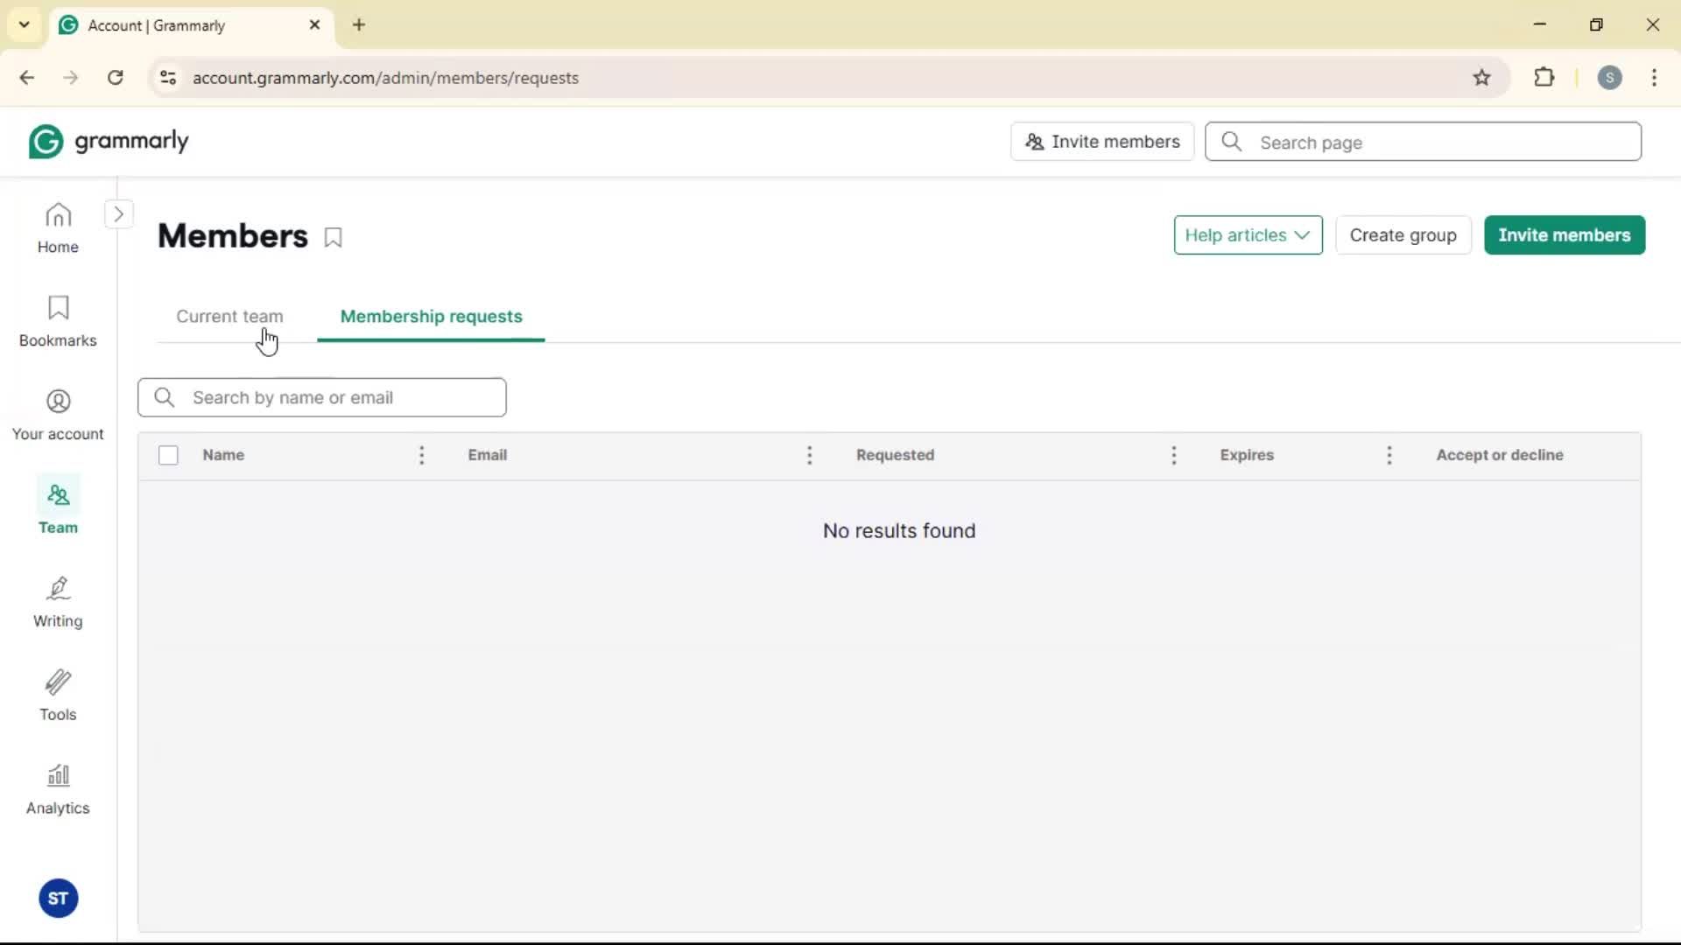The height and width of the screenshot is (945, 1681).
Task: Toggle the select-all checkbox in table header
Action: (168, 455)
